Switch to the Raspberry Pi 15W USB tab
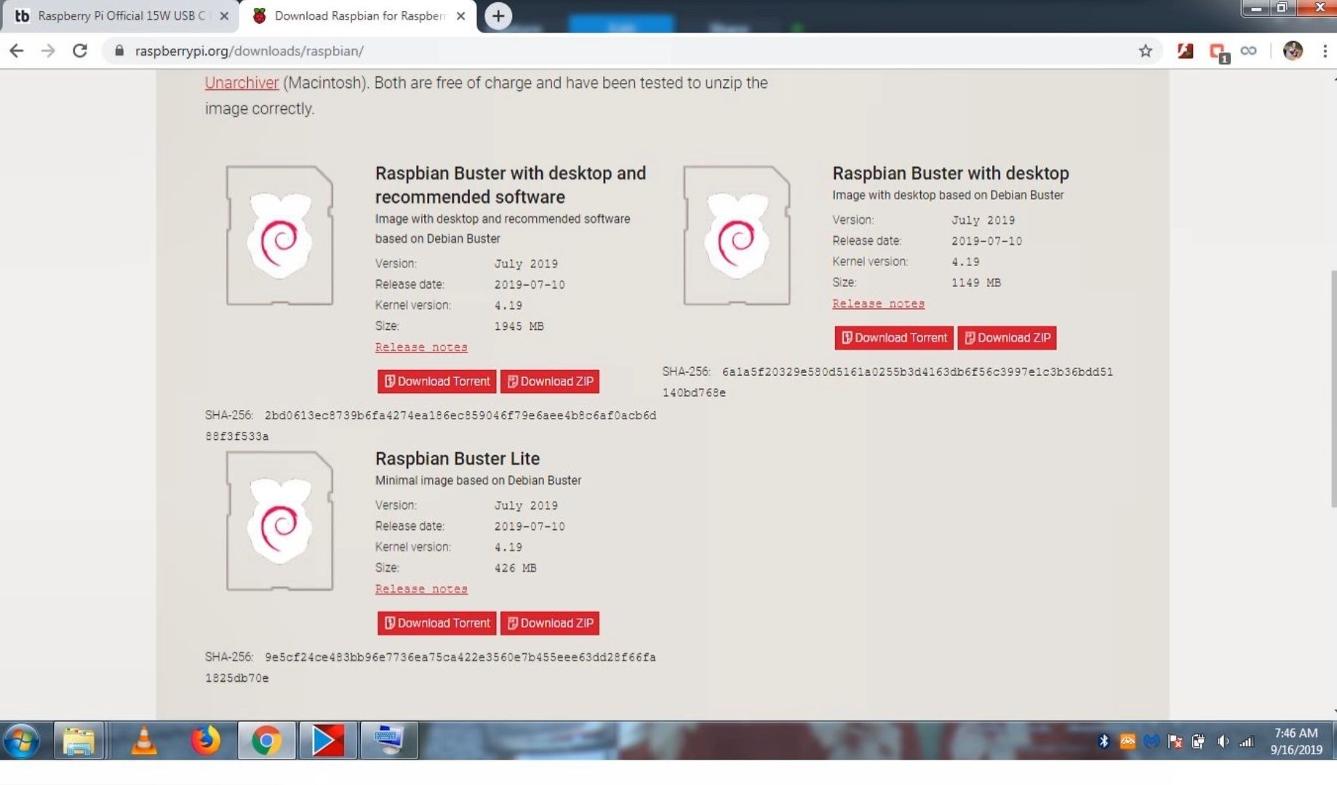 click(116, 15)
